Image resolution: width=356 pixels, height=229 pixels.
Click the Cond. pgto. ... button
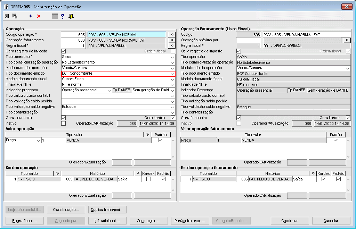(x=148, y=221)
